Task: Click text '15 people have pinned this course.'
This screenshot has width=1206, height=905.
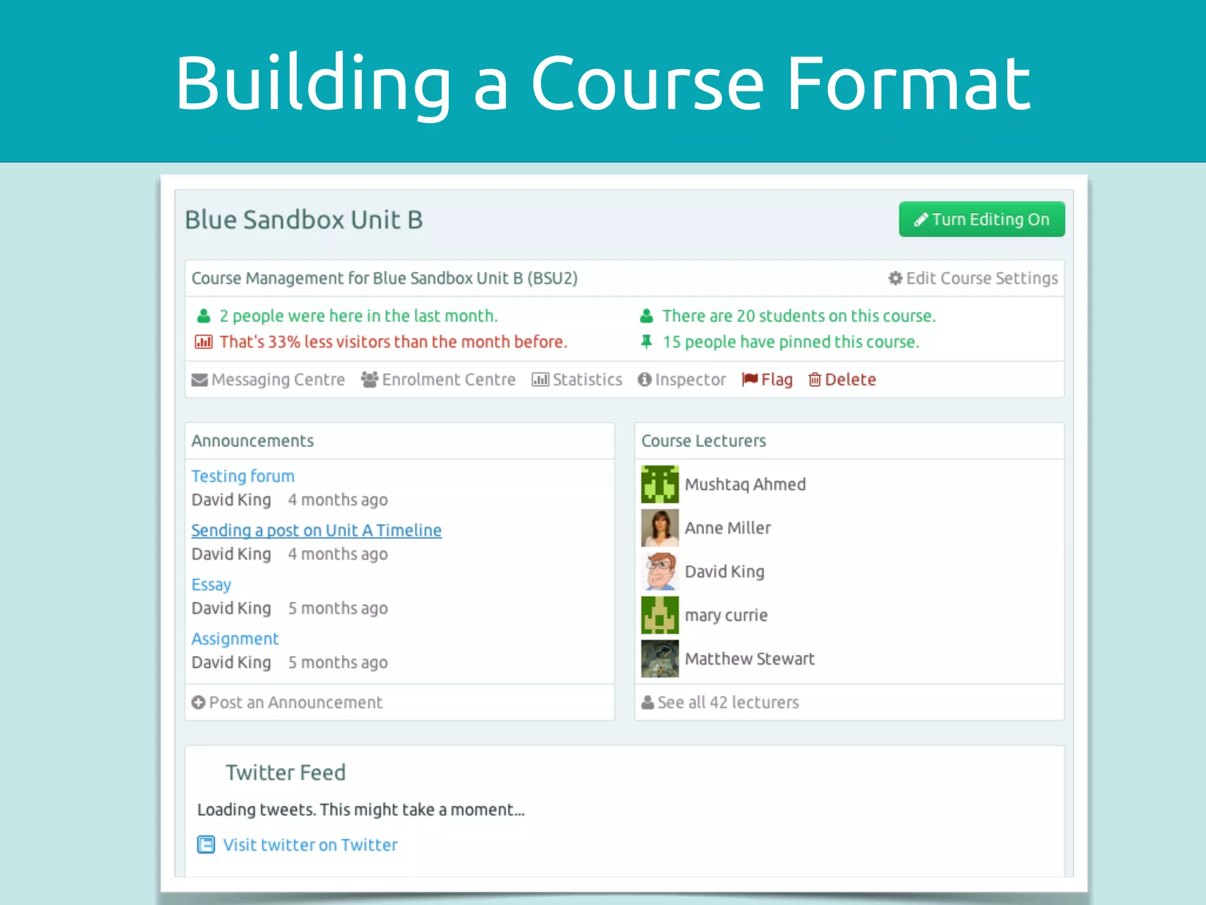Action: (x=791, y=342)
